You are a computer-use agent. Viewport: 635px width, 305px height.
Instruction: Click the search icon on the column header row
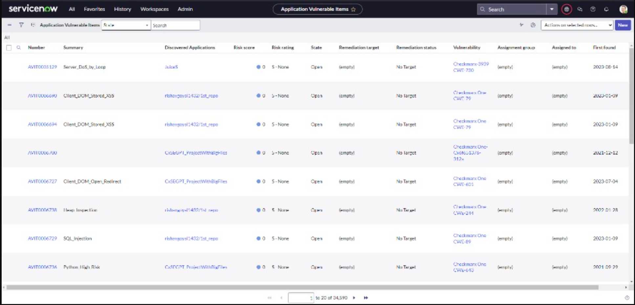tap(19, 48)
